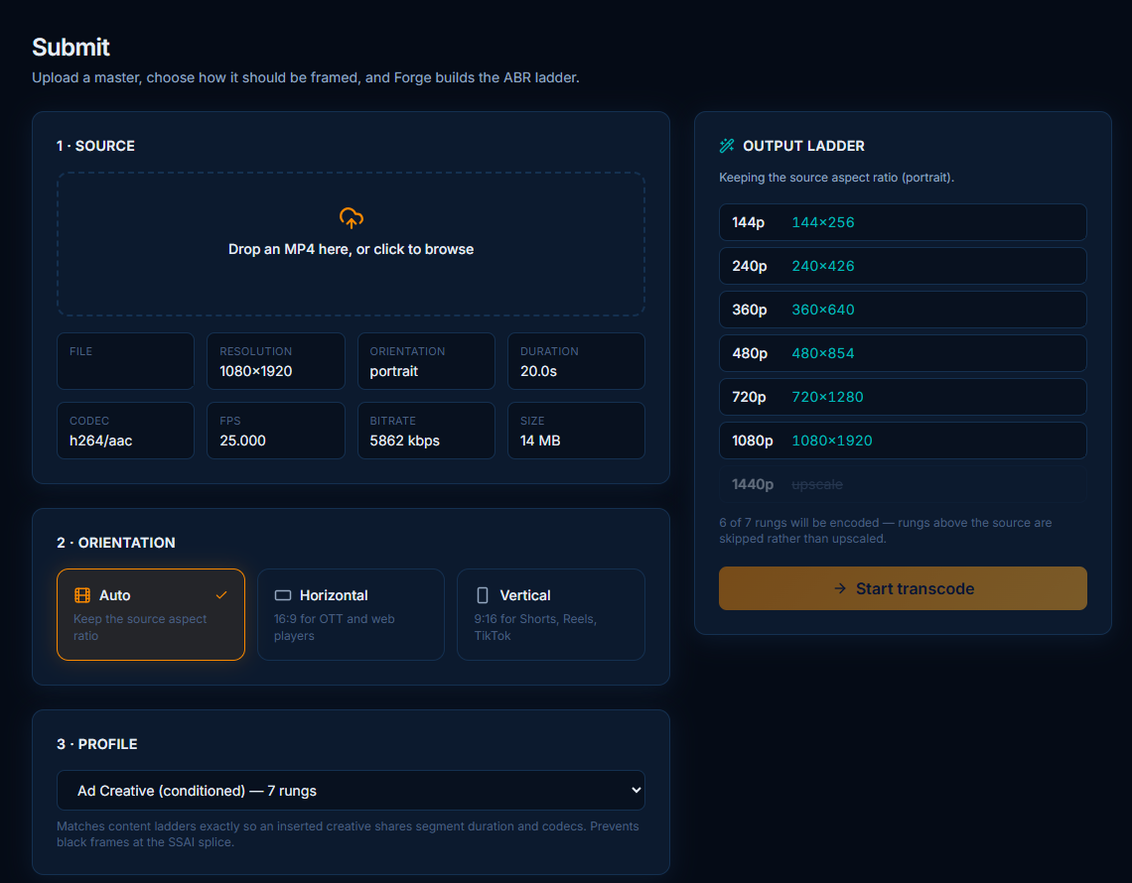Select Auto orientation option
Viewport: 1132px width, 883px height.
[151, 615]
